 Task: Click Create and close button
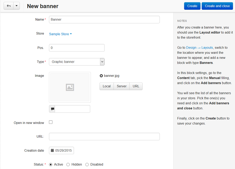[x=217, y=6]
